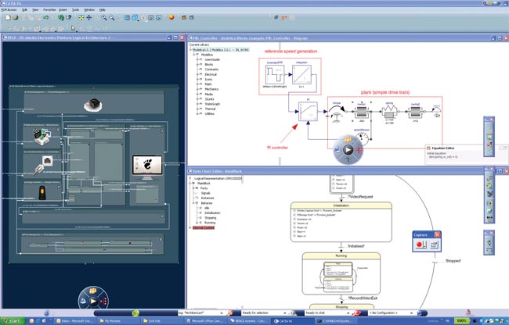Viewport: 509px width, 325px height.
Task: Click the monitor image in architecture diagram
Action: coord(147,167)
